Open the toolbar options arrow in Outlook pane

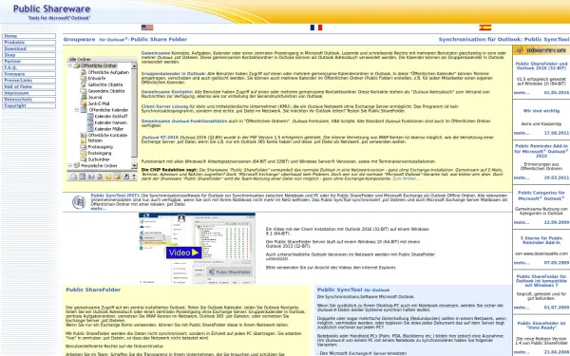point(134,177)
